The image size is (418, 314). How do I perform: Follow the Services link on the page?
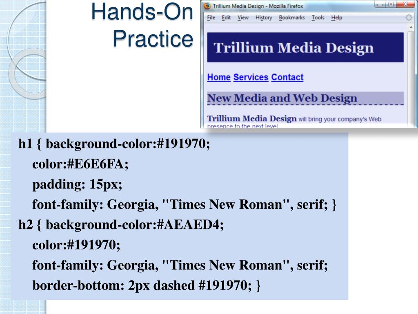pyautogui.click(x=251, y=77)
